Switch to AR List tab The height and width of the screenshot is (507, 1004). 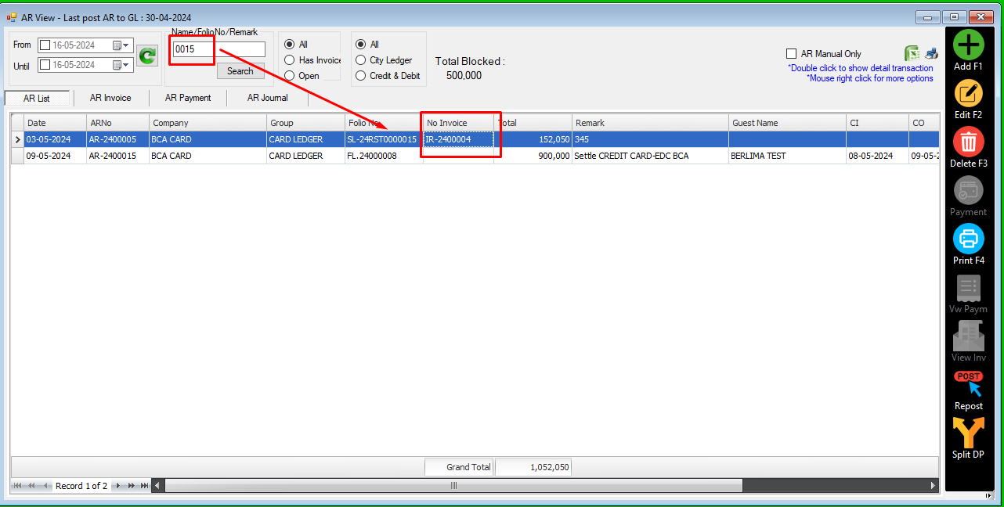37,99
